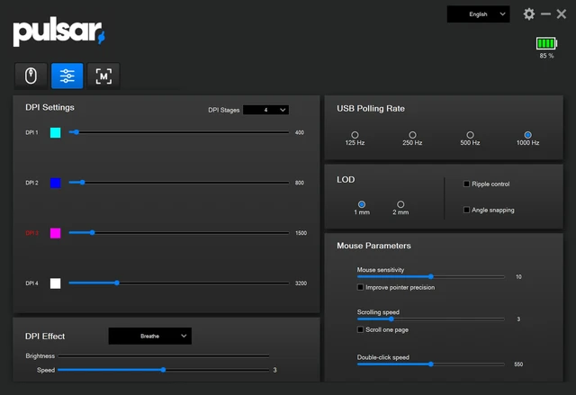Screen dimensions: 576x395
Task: Close the Pulsar application window
Action: [562, 14]
